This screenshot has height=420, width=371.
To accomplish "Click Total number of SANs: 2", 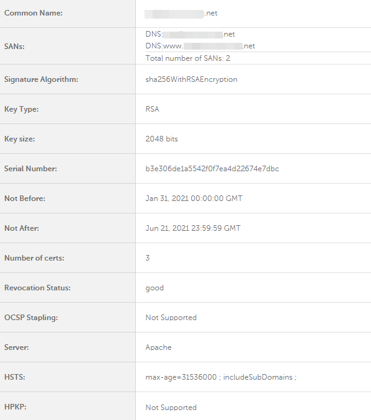I will [x=188, y=58].
